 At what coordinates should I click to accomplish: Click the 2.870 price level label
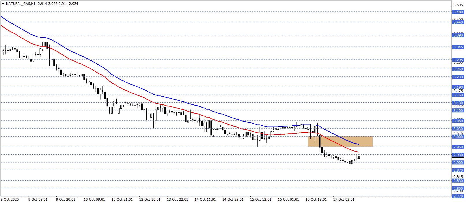pyautogui.click(x=458, y=170)
